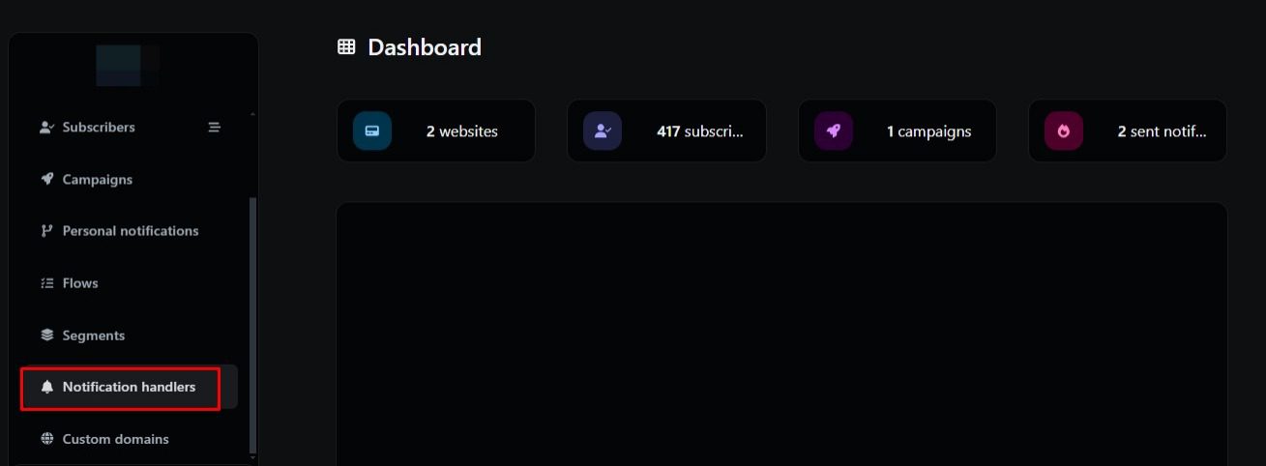Click the hamburger icon next to Subscribers
This screenshot has height=466, width=1266.
215,127
